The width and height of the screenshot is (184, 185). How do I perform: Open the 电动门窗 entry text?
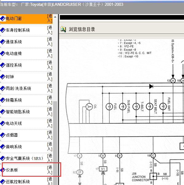click(14, 18)
